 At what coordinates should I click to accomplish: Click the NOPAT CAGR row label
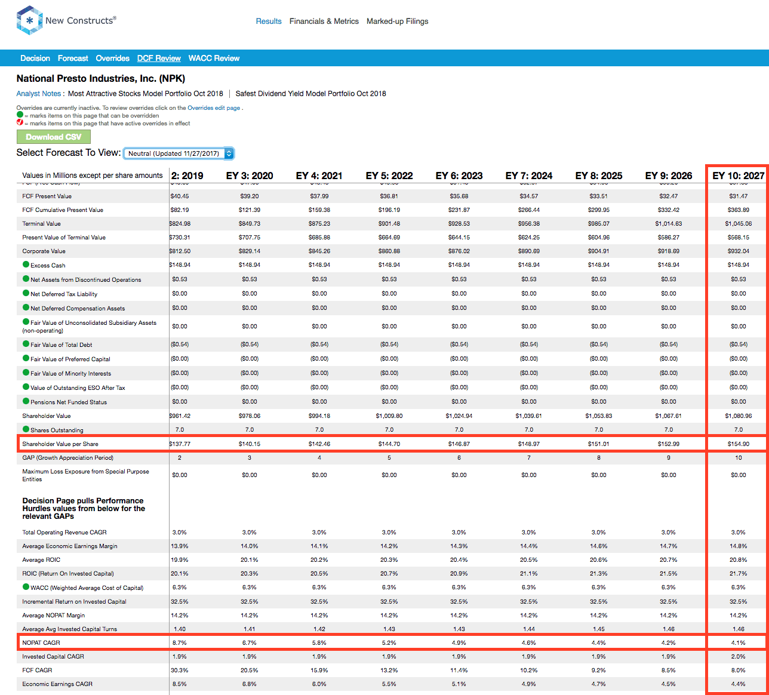click(x=41, y=642)
